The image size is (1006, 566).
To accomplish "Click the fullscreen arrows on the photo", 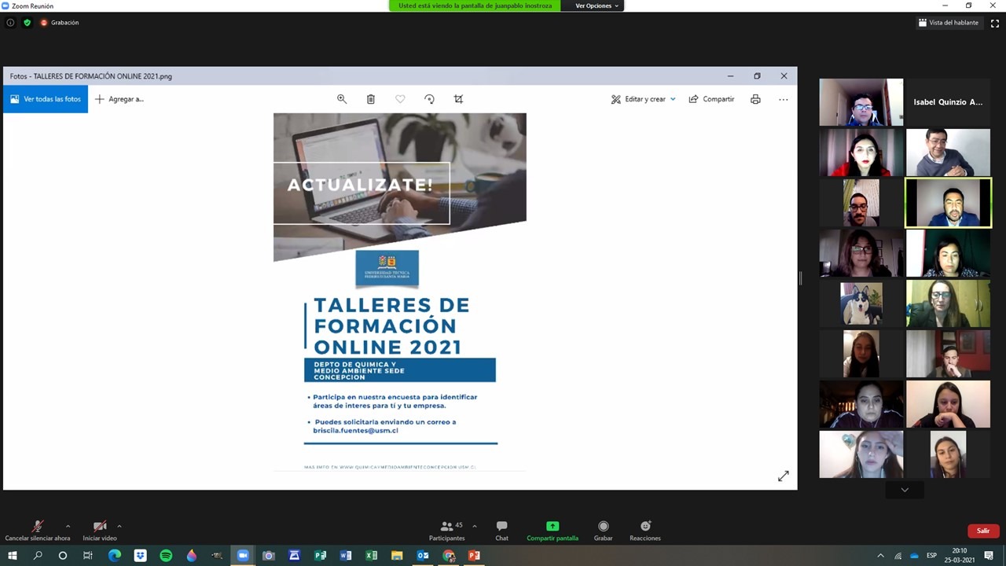I will click(783, 476).
